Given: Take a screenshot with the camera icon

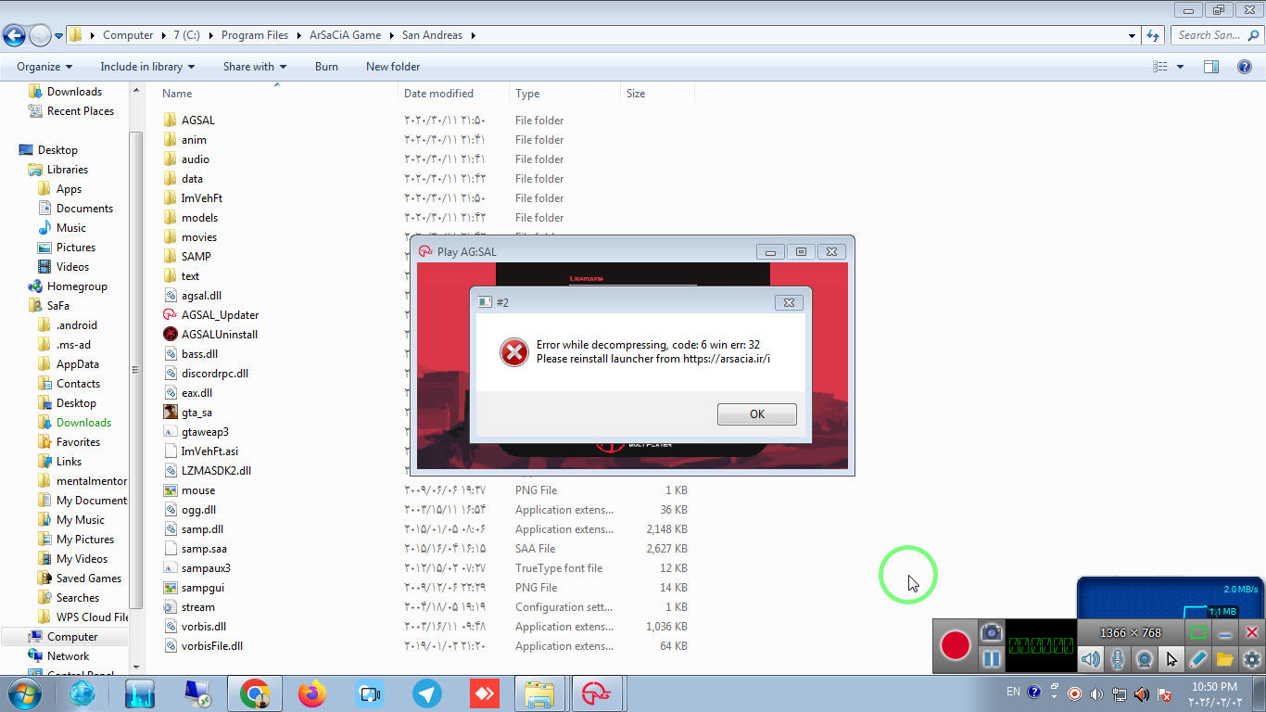Looking at the screenshot, I should [x=992, y=632].
